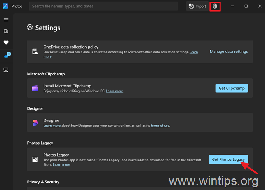
Task: Open Designer terms of use link
Action: tap(160, 126)
